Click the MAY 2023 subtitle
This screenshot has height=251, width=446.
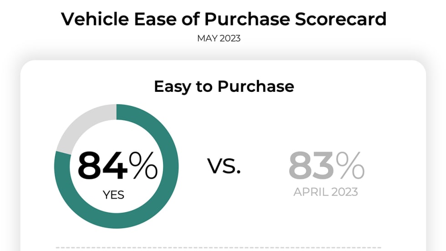tap(219, 39)
